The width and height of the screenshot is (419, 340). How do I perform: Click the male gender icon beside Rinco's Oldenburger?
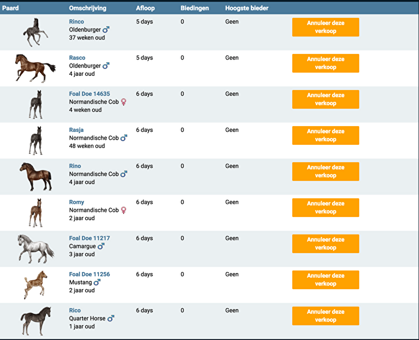(x=106, y=30)
